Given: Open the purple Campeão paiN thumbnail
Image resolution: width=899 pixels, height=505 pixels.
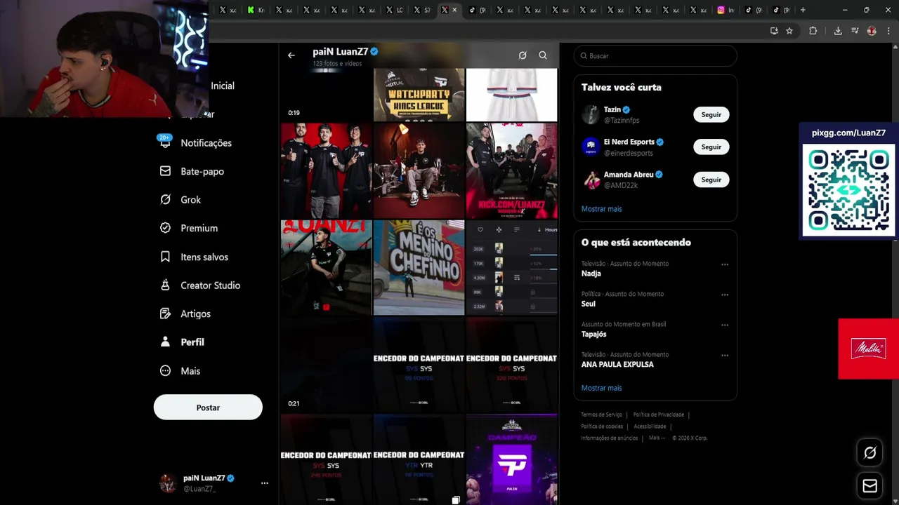Looking at the screenshot, I should 512,459.
